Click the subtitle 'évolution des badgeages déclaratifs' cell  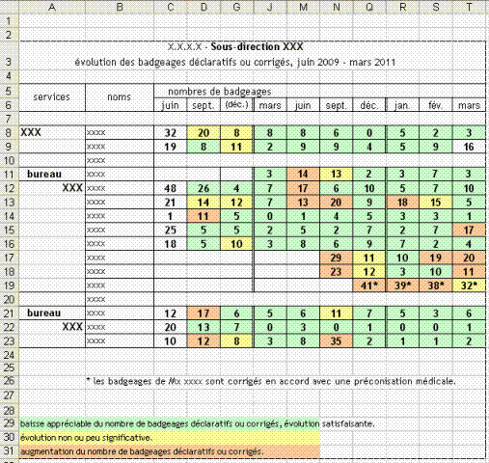point(235,62)
